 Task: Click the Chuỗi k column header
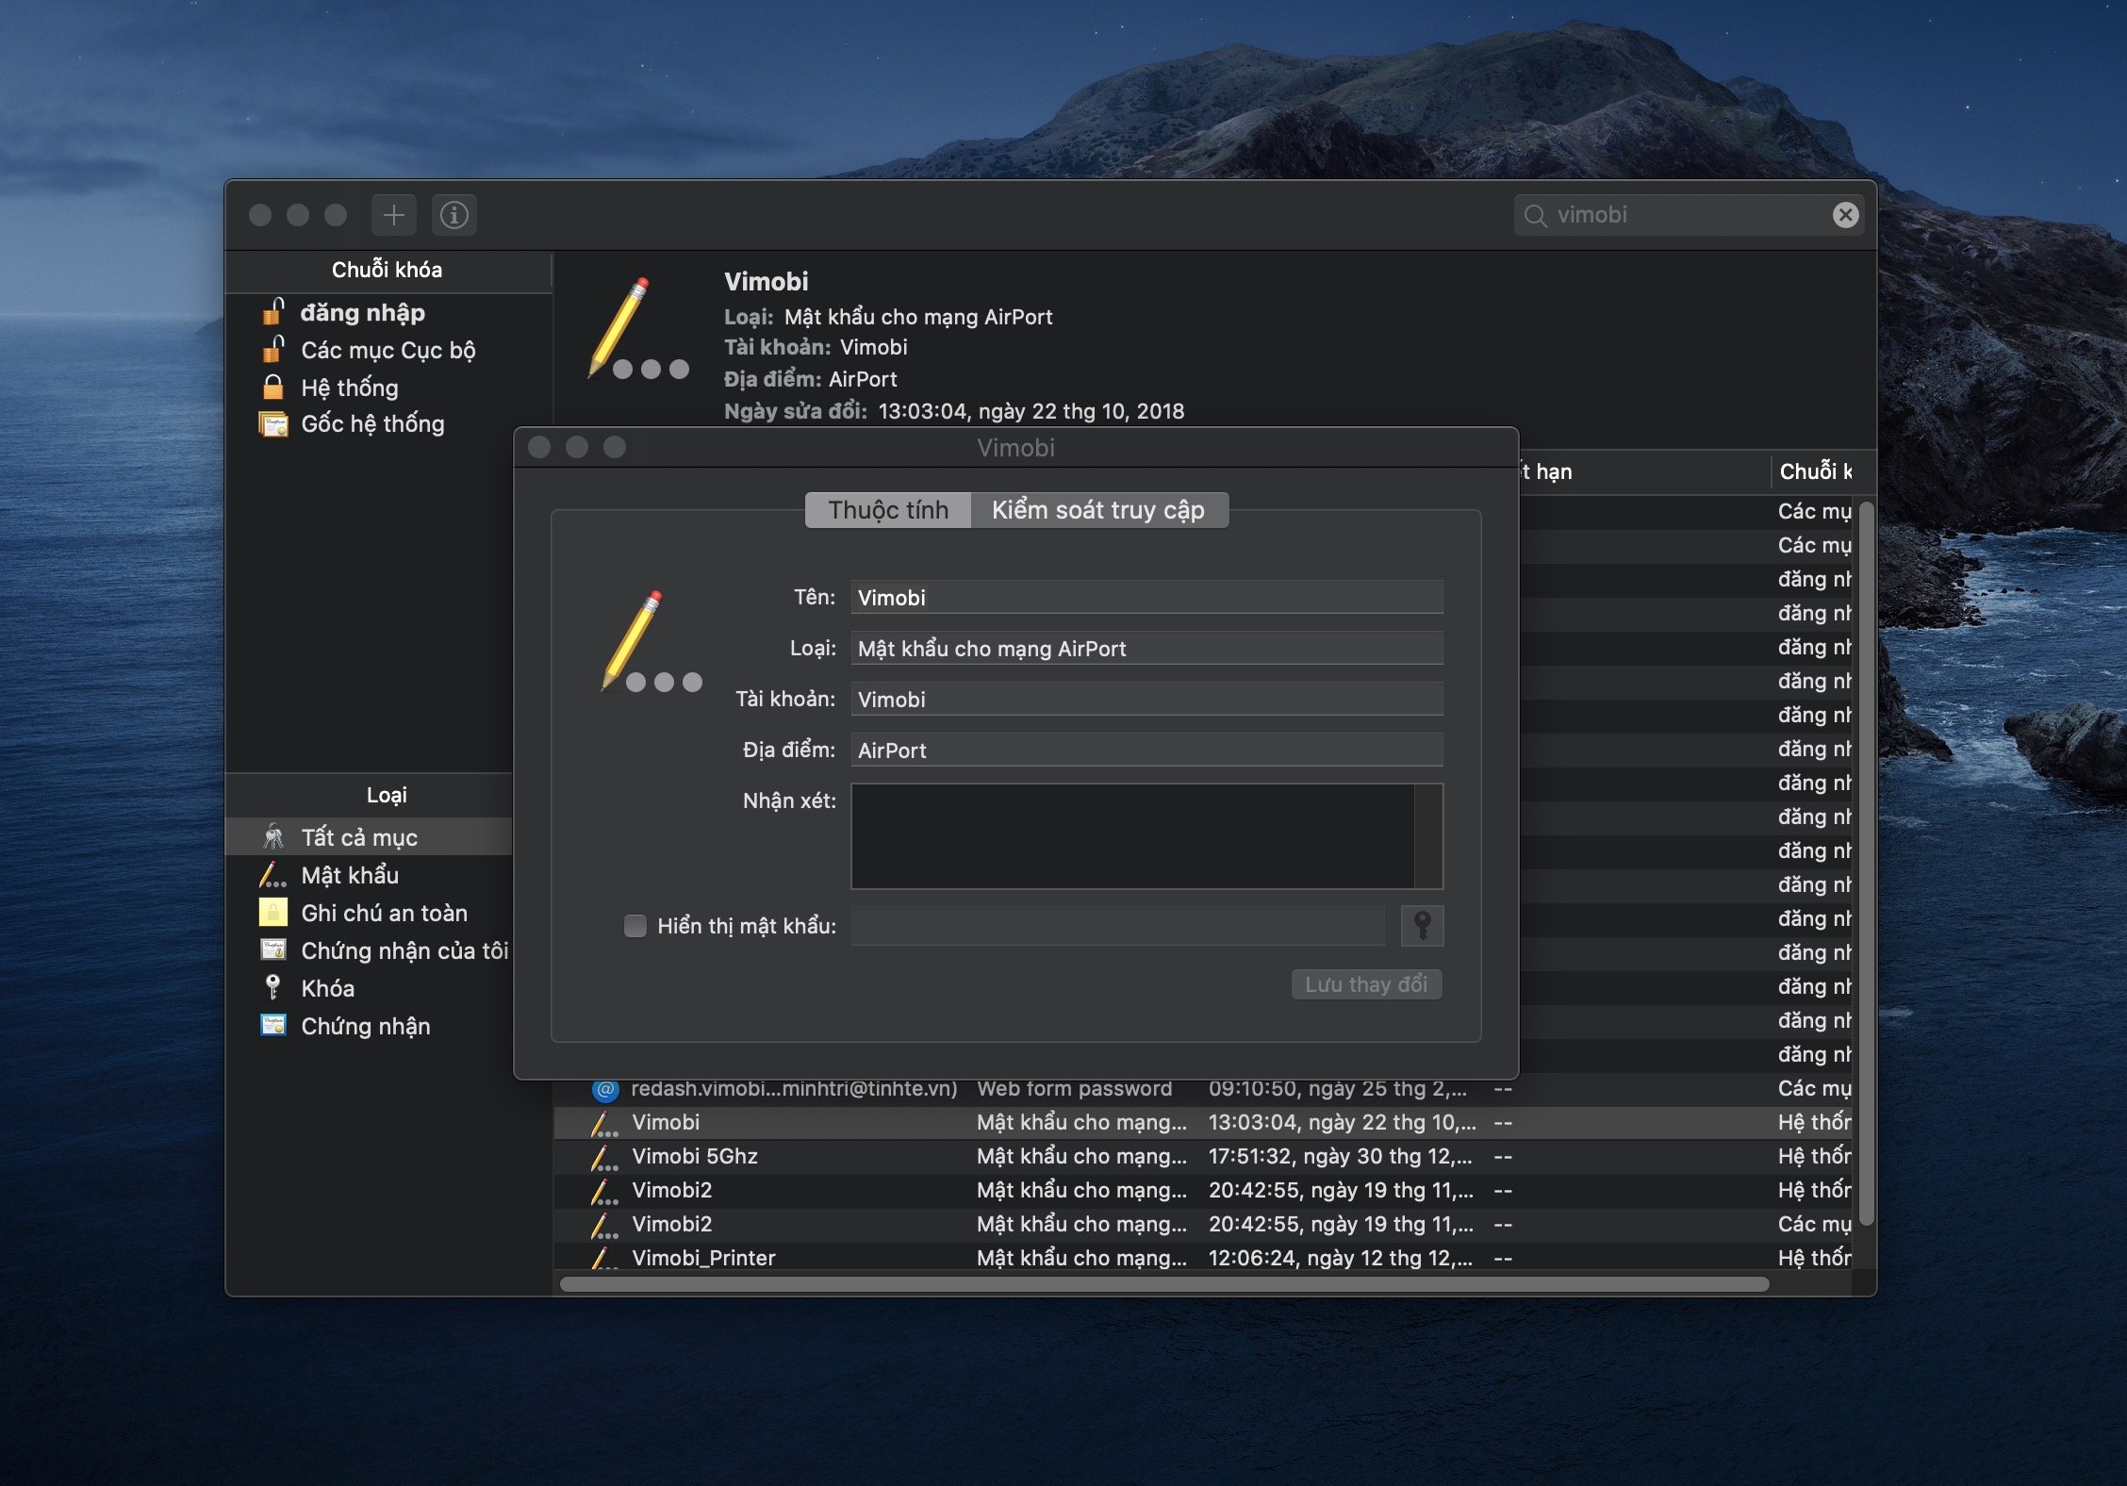[1814, 471]
